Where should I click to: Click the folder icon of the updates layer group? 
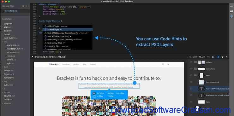[195, 62]
